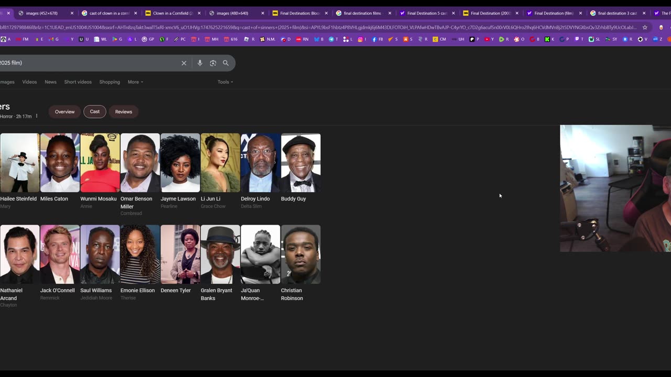Open the Instagram I bookmark
Viewport: 671px width, 377px height.
point(362,39)
